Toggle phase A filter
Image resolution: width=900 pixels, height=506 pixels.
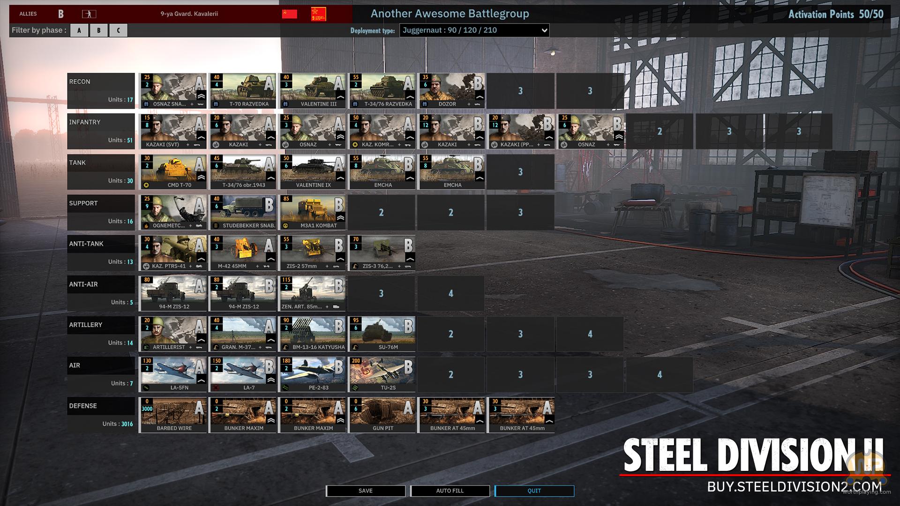pyautogui.click(x=79, y=30)
